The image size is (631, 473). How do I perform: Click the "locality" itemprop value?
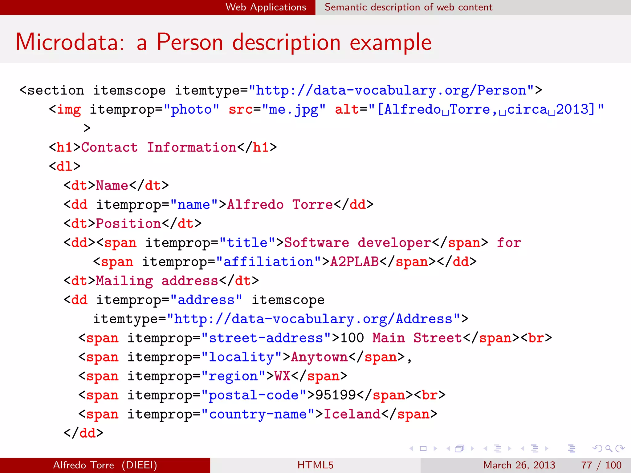click(x=242, y=357)
